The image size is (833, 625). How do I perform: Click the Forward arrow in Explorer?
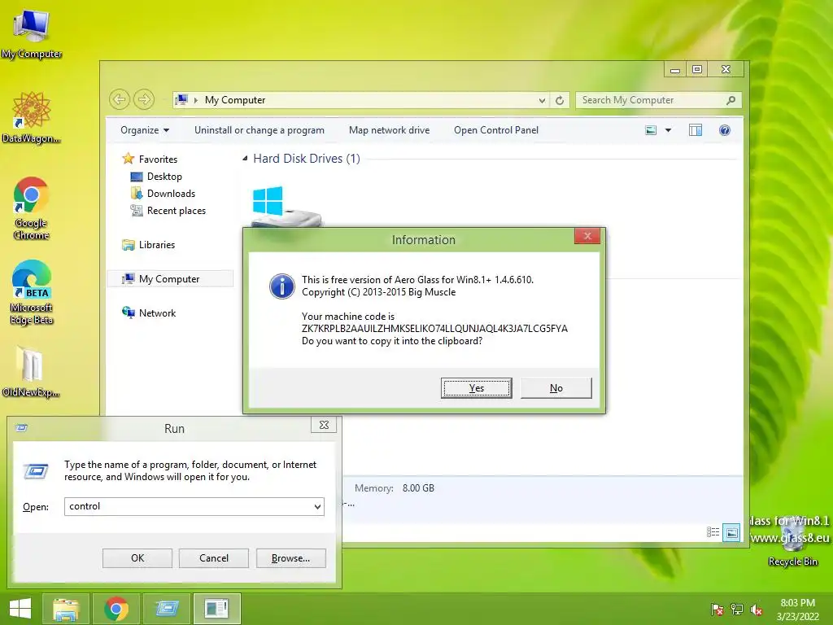coord(144,99)
